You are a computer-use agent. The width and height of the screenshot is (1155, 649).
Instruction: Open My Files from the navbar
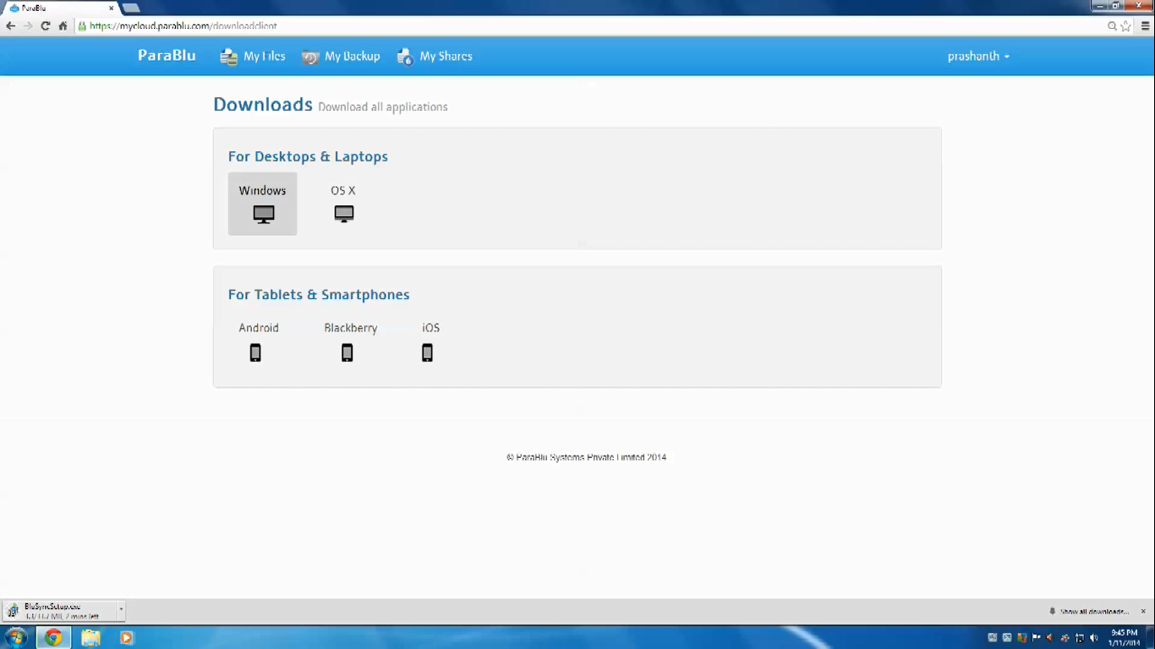pyautogui.click(x=253, y=57)
